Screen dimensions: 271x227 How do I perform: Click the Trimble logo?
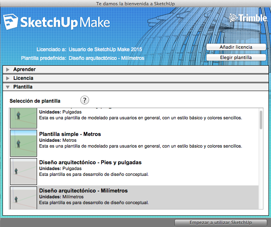pos(247,18)
